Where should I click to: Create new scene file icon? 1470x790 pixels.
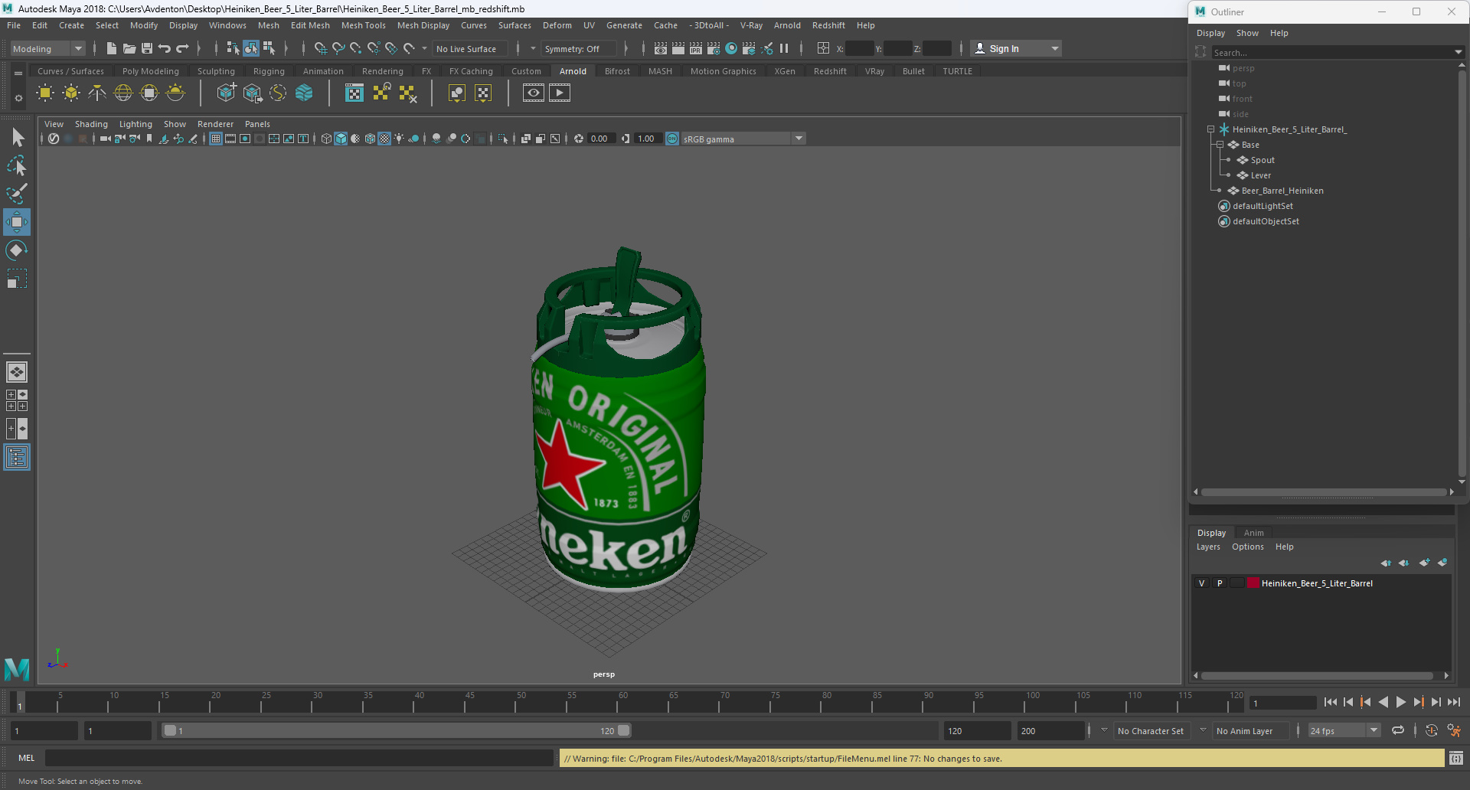coord(112,48)
